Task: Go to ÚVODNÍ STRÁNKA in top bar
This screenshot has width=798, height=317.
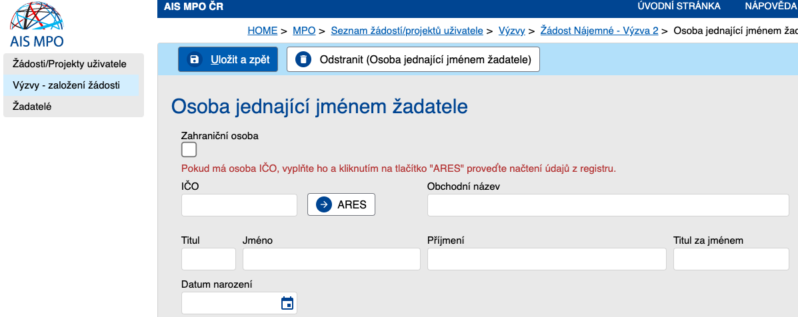Action: tap(679, 7)
